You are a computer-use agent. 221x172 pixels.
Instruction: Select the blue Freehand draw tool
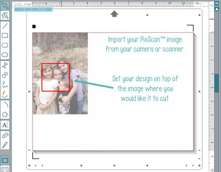point(5,84)
